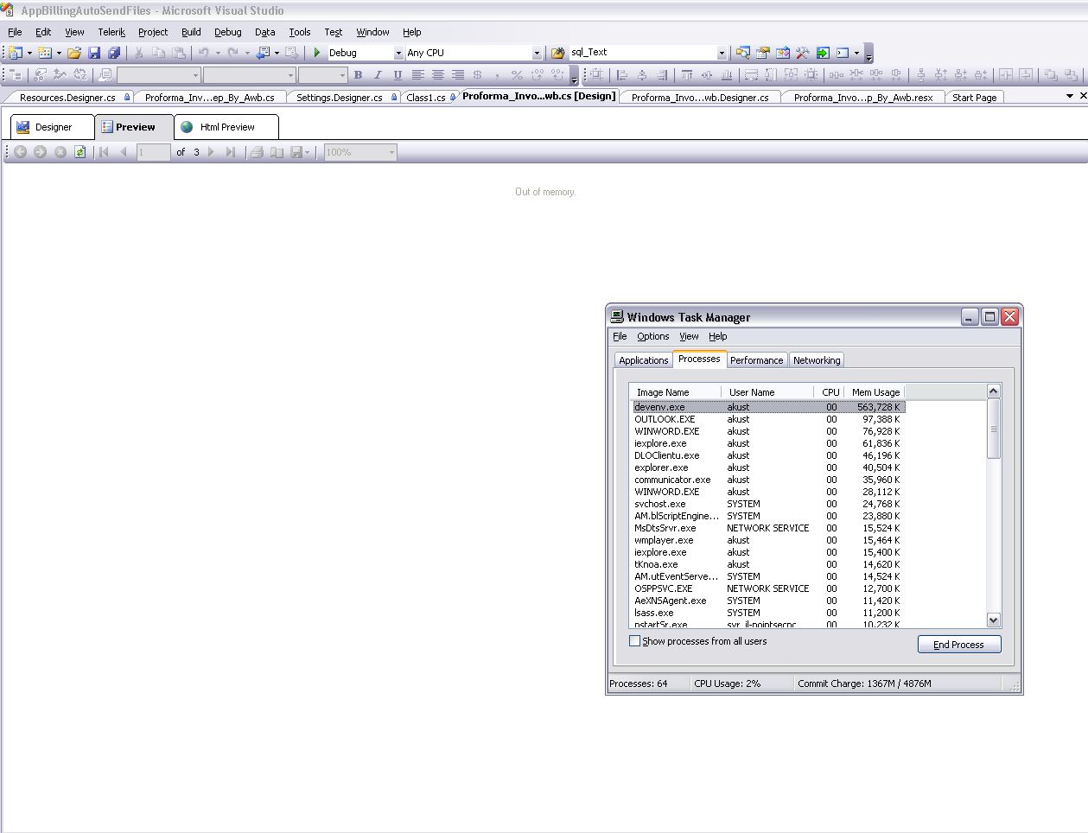Click the Export save icon in preview
Image resolution: width=1088 pixels, height=833 pixels.
296,152
